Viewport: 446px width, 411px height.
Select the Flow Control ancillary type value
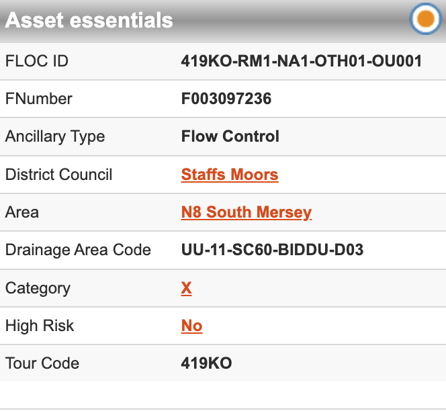[230, 136]
